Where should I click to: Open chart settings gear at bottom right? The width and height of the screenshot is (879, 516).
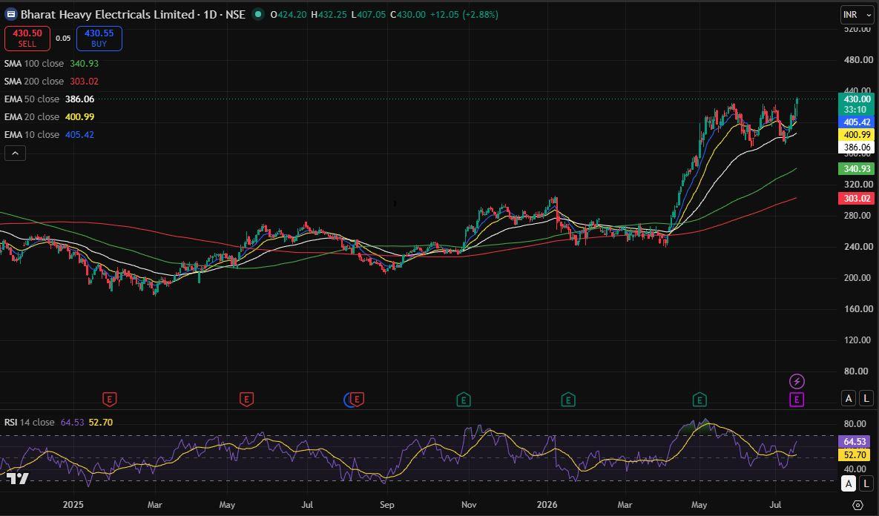857,505
